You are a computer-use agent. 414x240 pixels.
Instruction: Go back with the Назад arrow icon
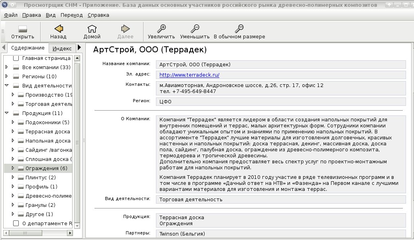[58, 28]
